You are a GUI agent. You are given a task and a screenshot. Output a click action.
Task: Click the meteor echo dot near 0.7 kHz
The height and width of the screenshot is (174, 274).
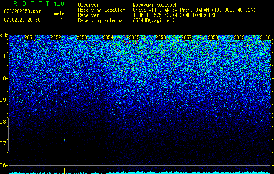pyautogui.click(x=64, y=140)
